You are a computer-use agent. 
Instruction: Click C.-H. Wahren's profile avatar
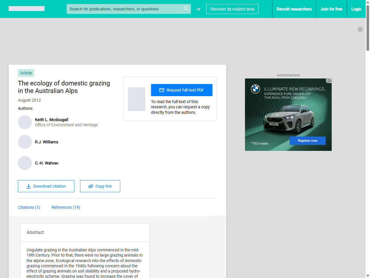[25, 163]
